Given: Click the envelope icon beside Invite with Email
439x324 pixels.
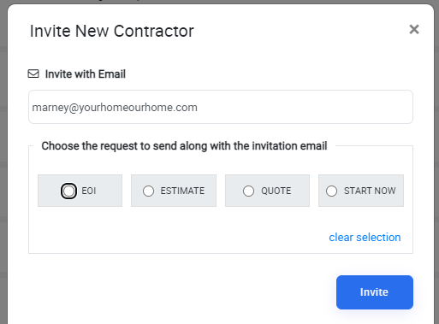Looking at the screenshot, I should 33,74.
